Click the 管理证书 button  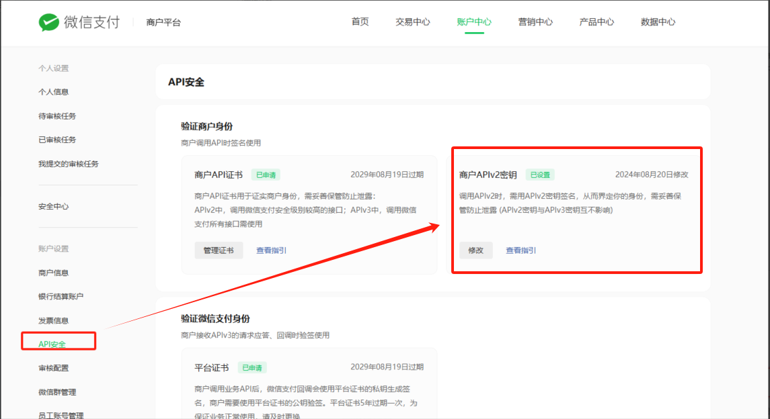point(219,250)
